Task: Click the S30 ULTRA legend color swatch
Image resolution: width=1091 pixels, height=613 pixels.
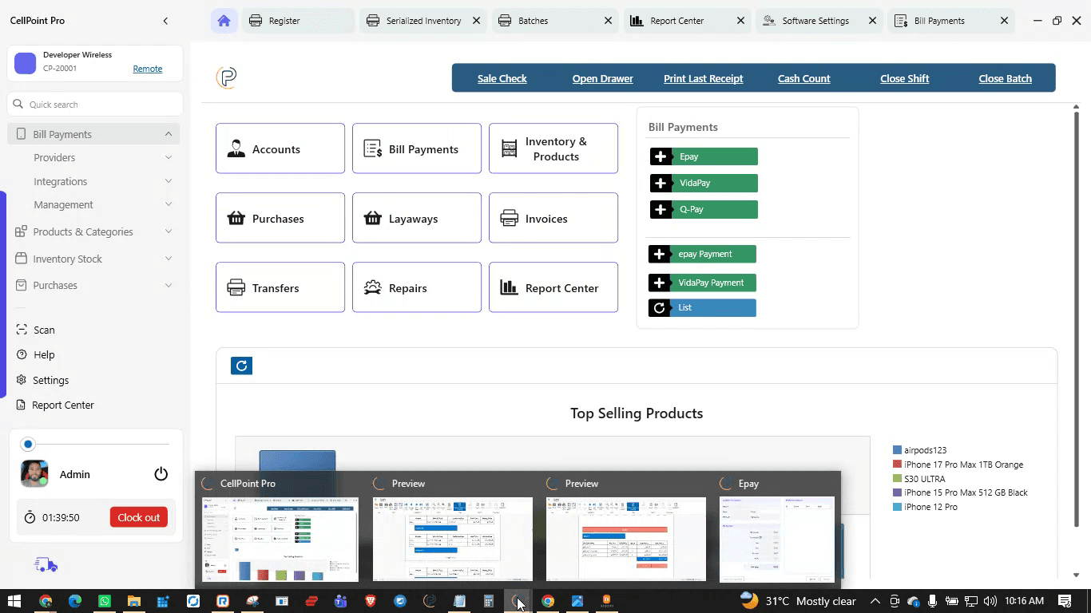Action: point(897,479)
